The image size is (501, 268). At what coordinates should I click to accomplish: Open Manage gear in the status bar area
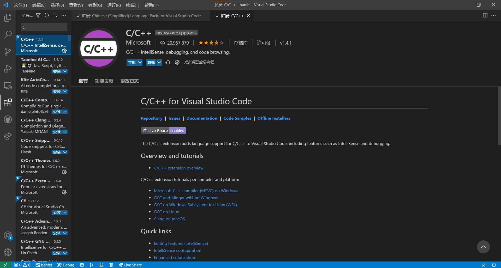(8, 252)
